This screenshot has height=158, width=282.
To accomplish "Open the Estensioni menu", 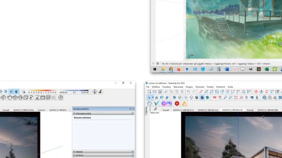I will [x=221, y=87].
